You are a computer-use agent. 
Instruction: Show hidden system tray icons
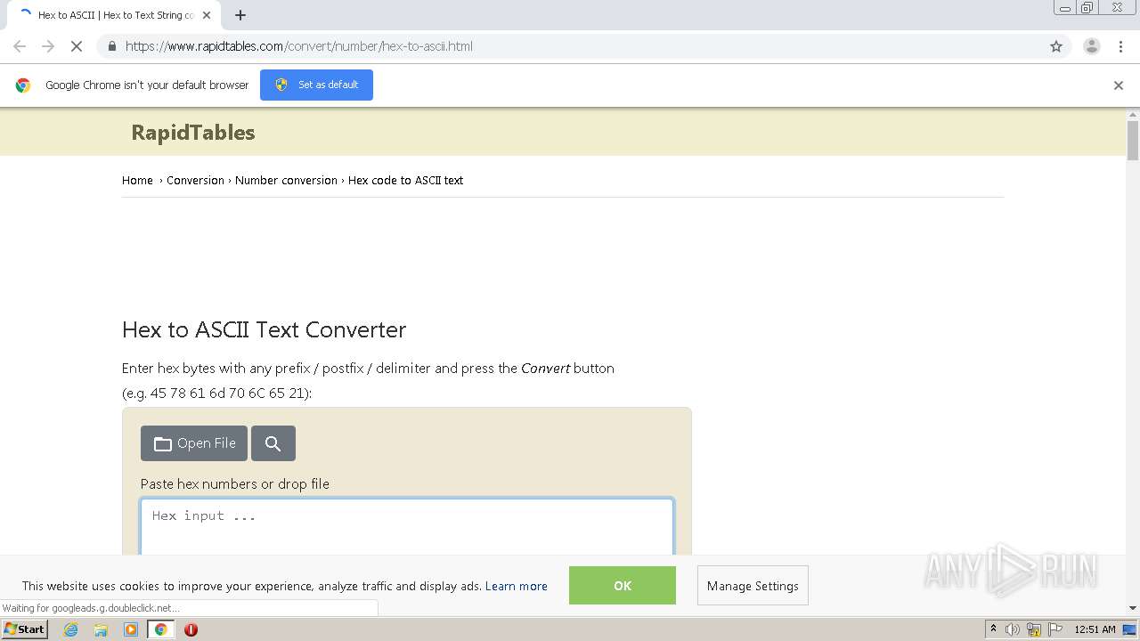coord(993,629)
